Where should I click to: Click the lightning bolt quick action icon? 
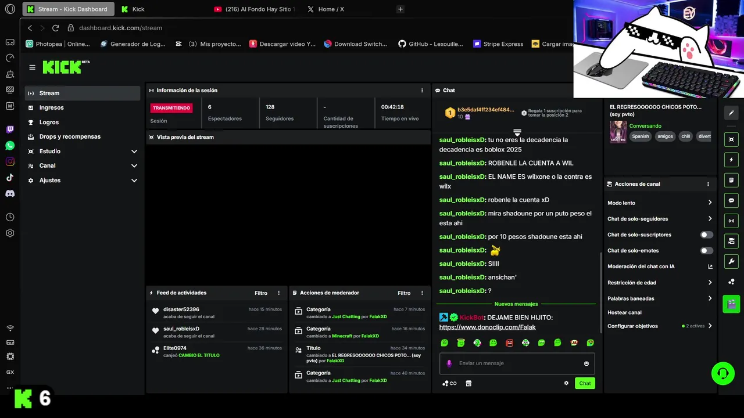coord(731,160)
